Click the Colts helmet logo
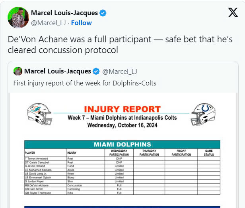 [x=203, y=114]
